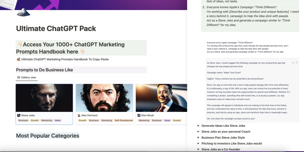Select the Gallery view tab
Image resolution: width=304 pixels, height=152 pixels.
coord(27,77)
